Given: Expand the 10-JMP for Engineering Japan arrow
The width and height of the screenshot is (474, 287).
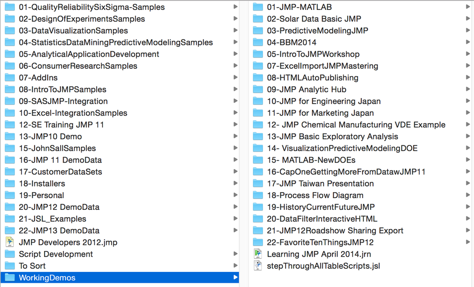Looking at the screenshot, I should pos(468,101).
